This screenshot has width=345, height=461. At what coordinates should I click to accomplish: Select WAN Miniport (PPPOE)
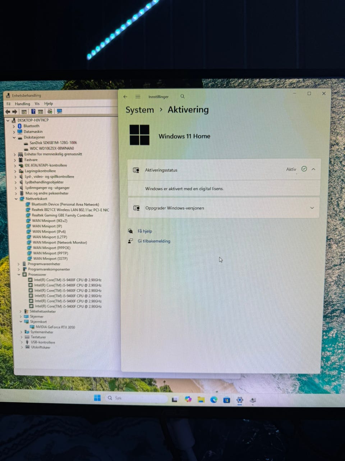tap(52, 248)
